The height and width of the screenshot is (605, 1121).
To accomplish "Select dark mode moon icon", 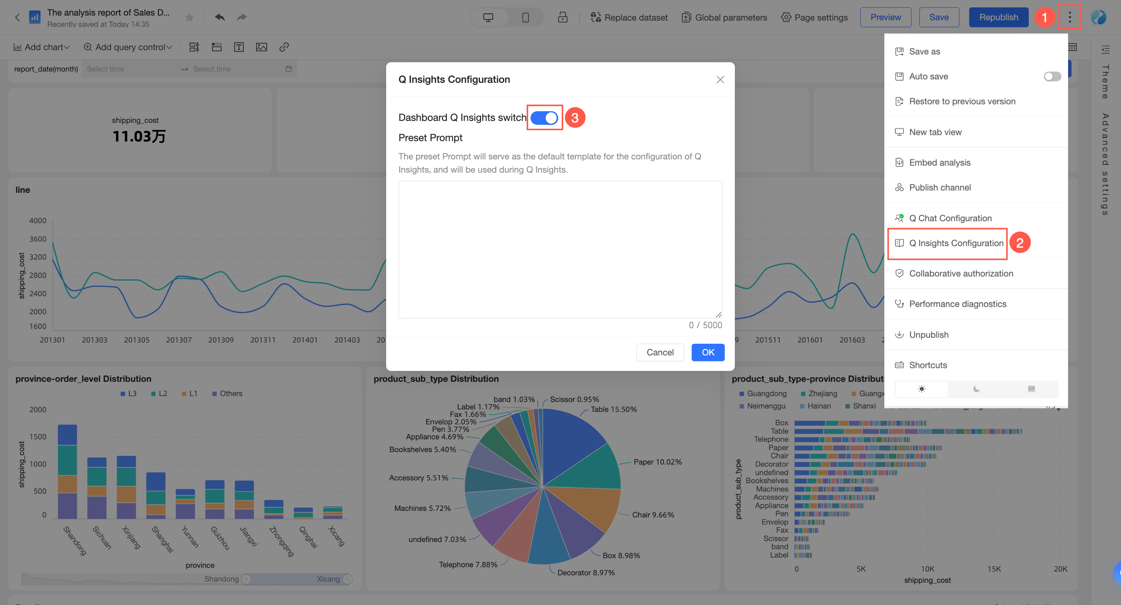I will tap(977, 389).
